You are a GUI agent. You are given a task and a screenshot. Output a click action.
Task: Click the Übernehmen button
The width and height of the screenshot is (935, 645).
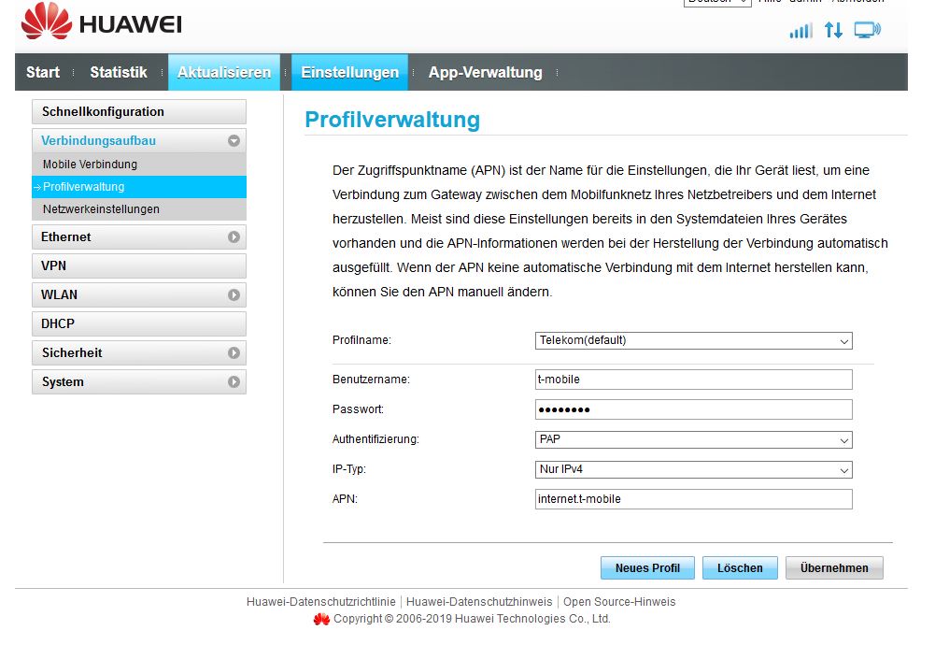pos(834,568)
